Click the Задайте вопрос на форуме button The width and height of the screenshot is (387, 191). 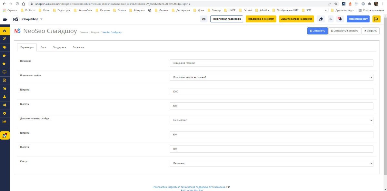(296, 19)
